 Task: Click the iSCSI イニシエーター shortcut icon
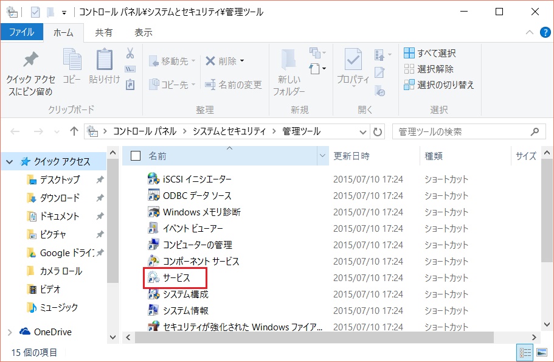(x=154, y=179)
